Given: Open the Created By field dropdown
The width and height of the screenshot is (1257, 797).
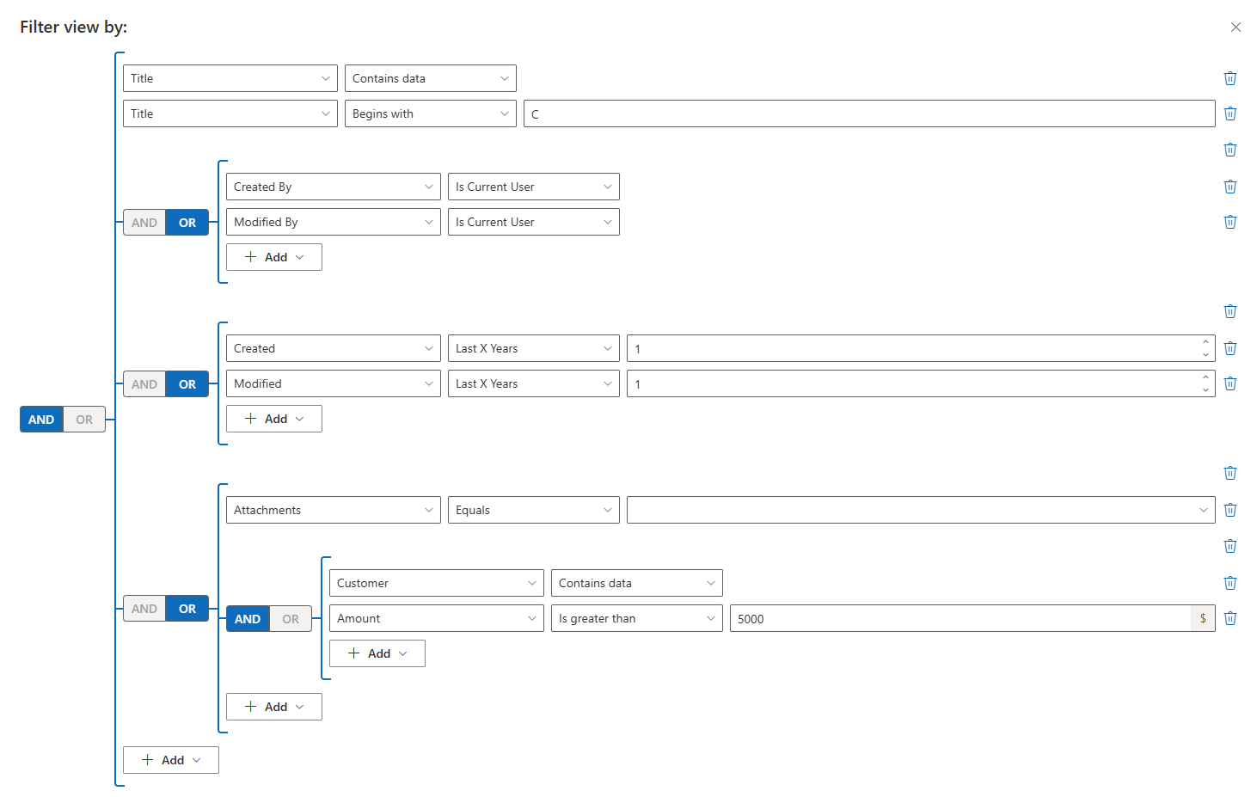Looking at the screenshot, I should 334,187.
